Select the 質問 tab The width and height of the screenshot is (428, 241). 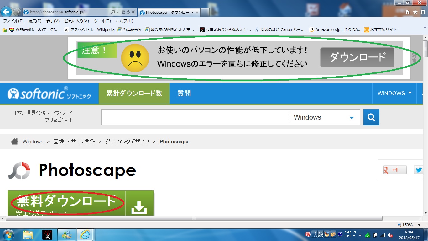pos(184,93)
